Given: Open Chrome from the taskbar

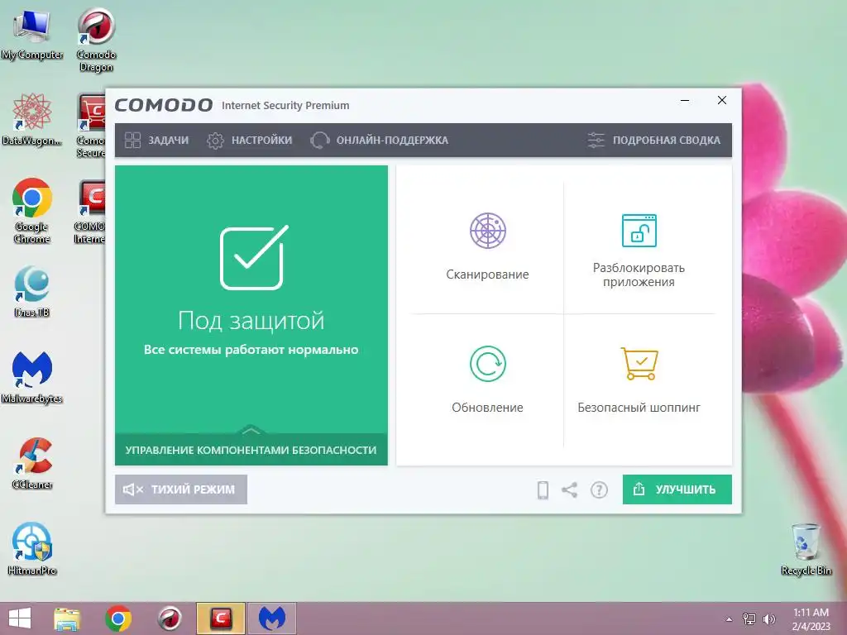Looking at the screenshot, I should point(118,618).
